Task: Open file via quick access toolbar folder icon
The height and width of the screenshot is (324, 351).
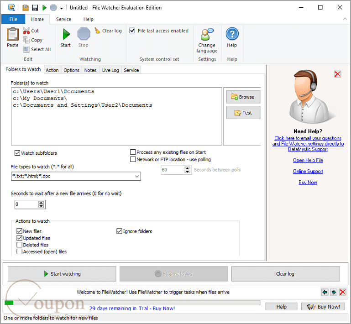Action: click(26, 8)
